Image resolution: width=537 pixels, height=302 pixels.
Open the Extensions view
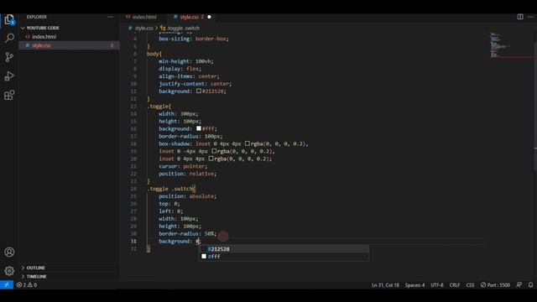pos(9,95)
